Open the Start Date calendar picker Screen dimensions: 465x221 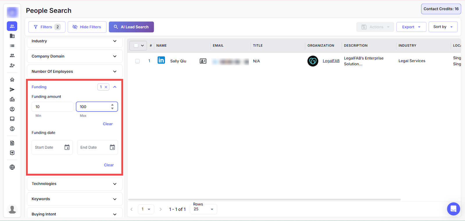point(67,147)
